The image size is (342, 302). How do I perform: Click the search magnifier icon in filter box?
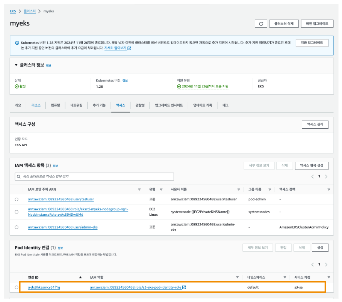tap(19, 177)
